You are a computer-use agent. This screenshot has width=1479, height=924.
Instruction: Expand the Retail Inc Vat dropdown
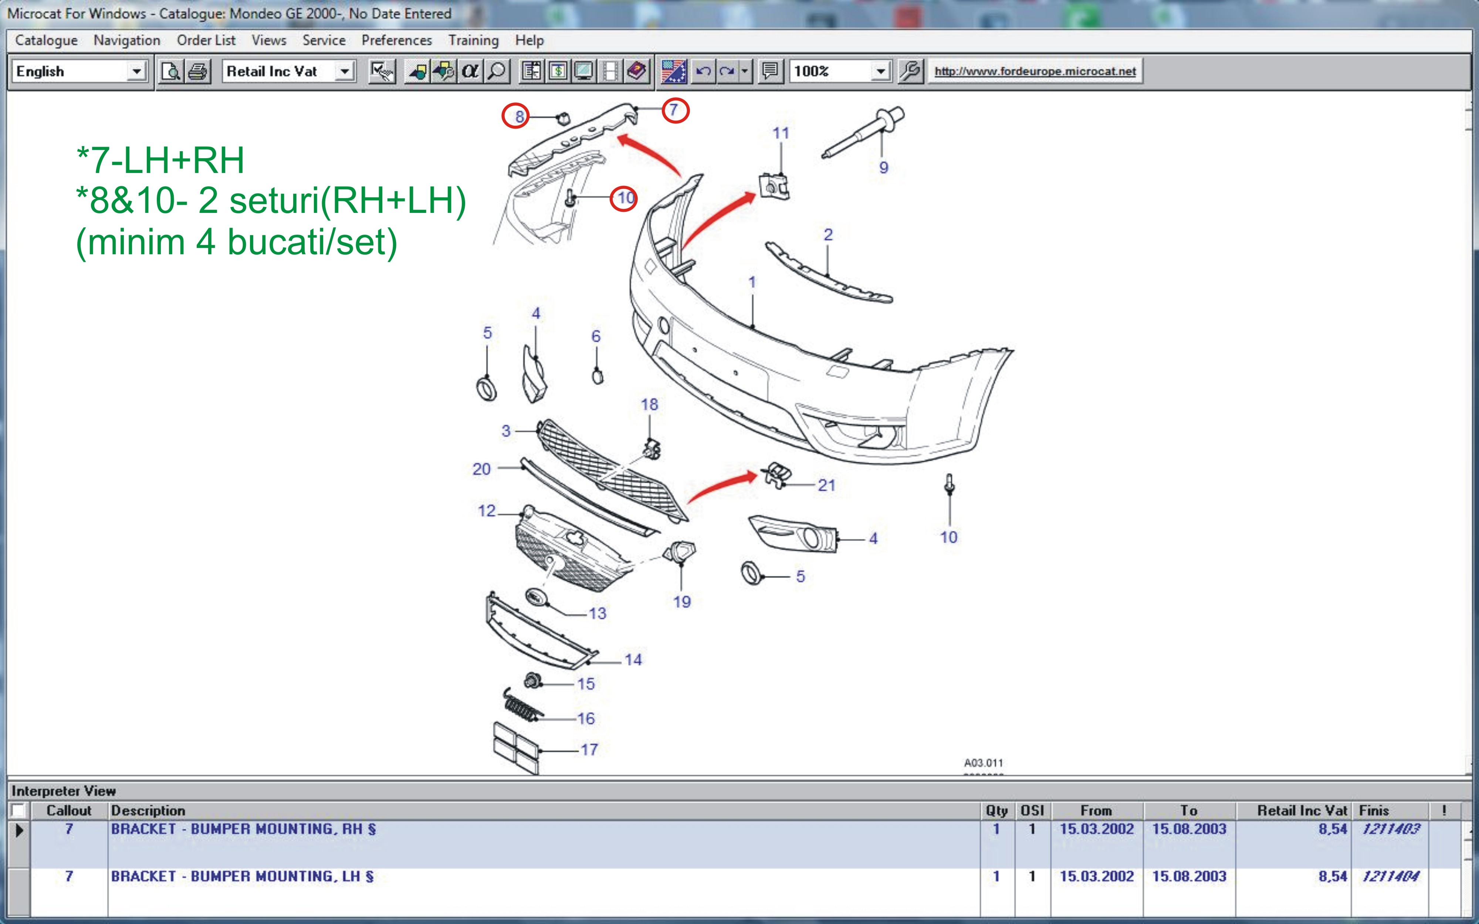345,71
